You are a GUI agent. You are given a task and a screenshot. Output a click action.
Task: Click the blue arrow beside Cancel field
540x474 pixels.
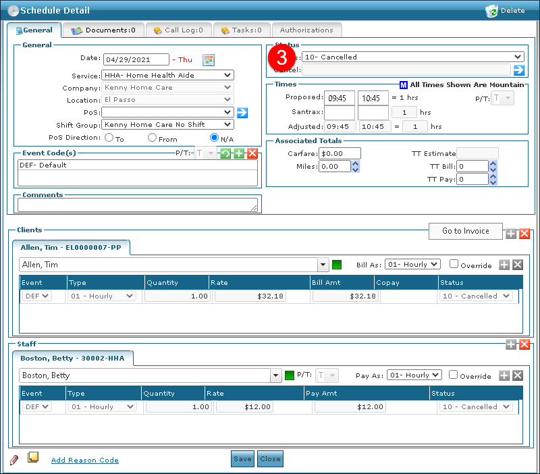[518, 70]
